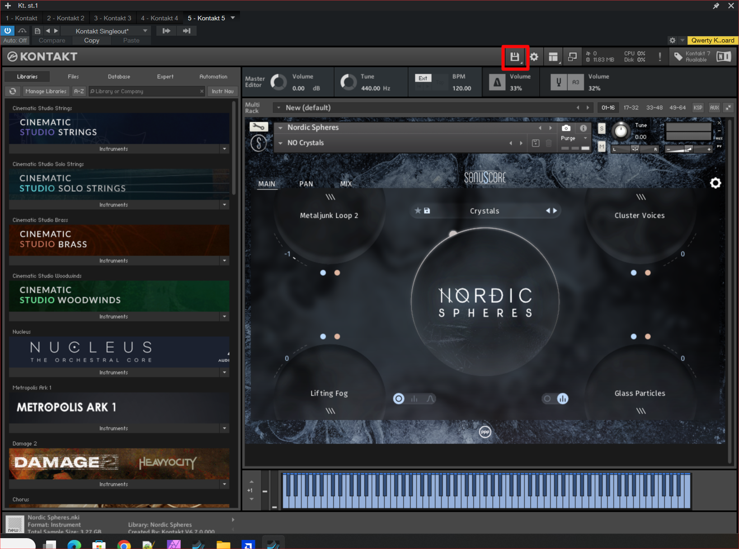This screenshot has width=739, height=549.
Task: Open Nordic Spheres settings gear
Action: coord(715,183)
